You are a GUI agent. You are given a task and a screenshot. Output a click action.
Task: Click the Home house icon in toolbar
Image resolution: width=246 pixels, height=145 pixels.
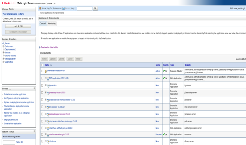40,8
